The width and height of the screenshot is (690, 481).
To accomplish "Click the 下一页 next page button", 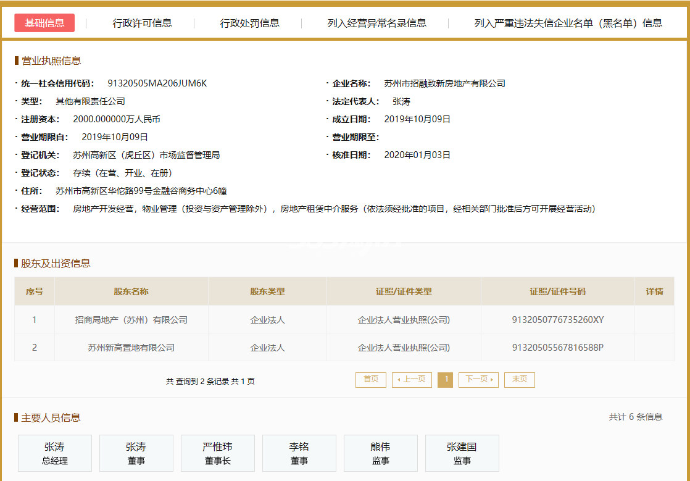I will (478, 380).
